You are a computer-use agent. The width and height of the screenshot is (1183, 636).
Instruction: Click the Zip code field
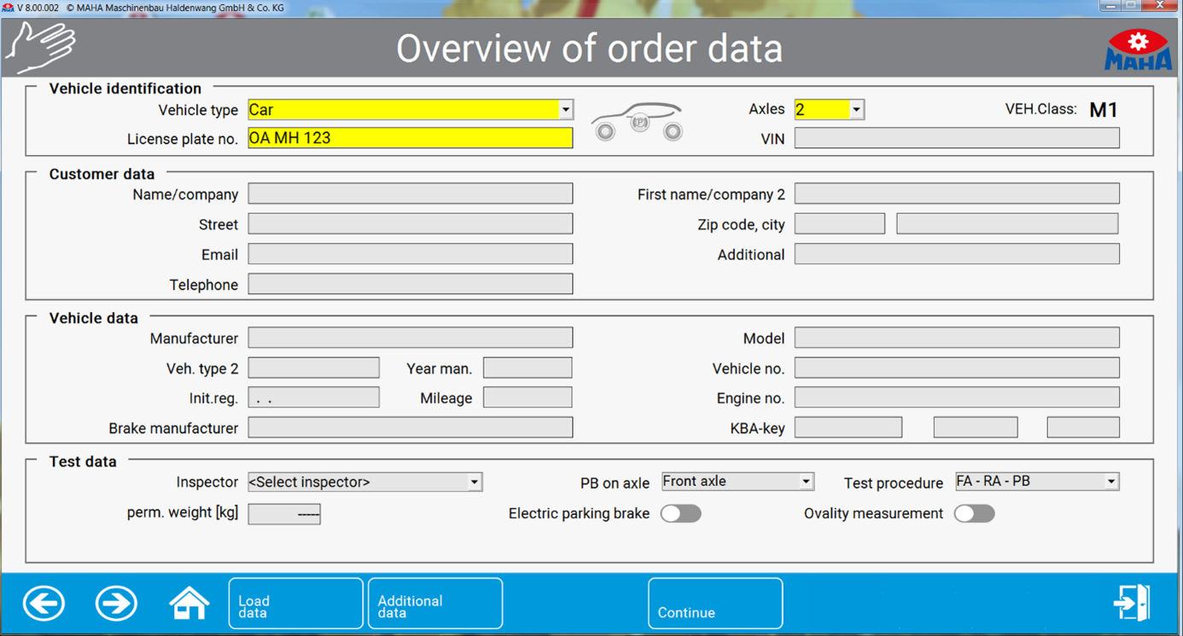pyautogui.click(x=840, y=224)
